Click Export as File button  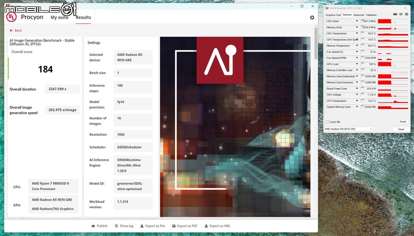[152, 226]
